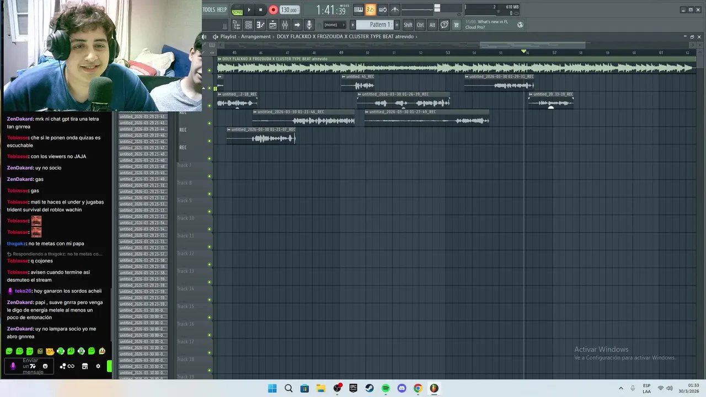Click the orange cat emote
Image resolution: width=706 pixels, height=397 pixels.
pyautogui.click(x=50, y=351)
